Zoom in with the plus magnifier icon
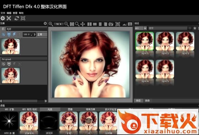 tap(51, 24)
